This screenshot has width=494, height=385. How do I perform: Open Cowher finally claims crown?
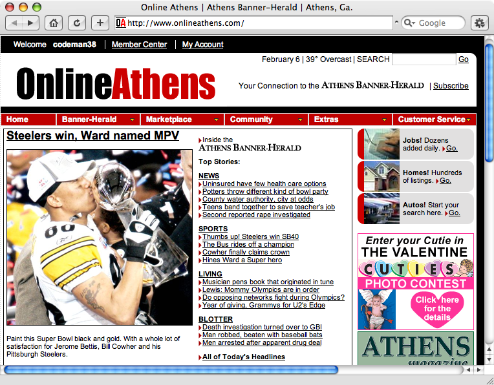click(x=246, y=252)
